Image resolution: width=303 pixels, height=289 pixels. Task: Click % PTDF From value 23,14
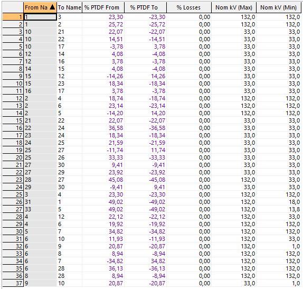point(116,106)
